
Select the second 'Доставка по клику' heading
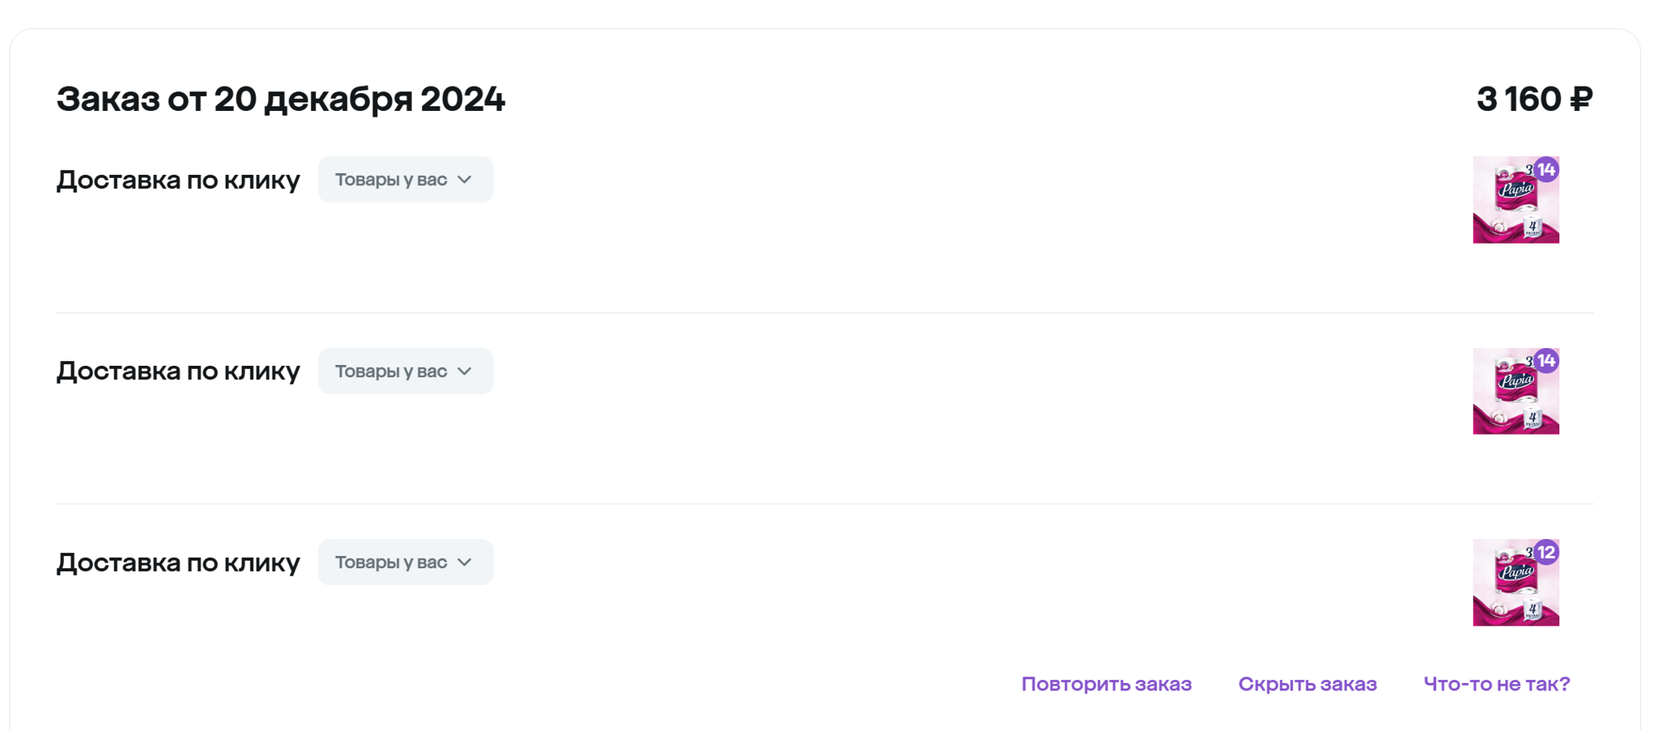click(x=178, y=371)
